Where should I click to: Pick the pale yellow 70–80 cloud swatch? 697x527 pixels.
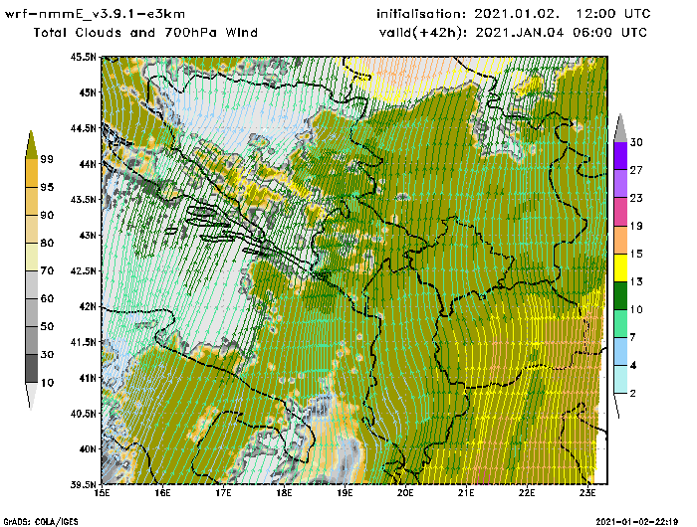point(32,258)
